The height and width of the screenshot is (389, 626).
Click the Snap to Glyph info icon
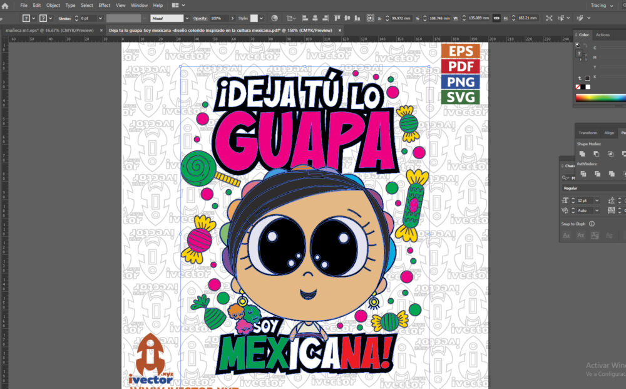[592, 224]
